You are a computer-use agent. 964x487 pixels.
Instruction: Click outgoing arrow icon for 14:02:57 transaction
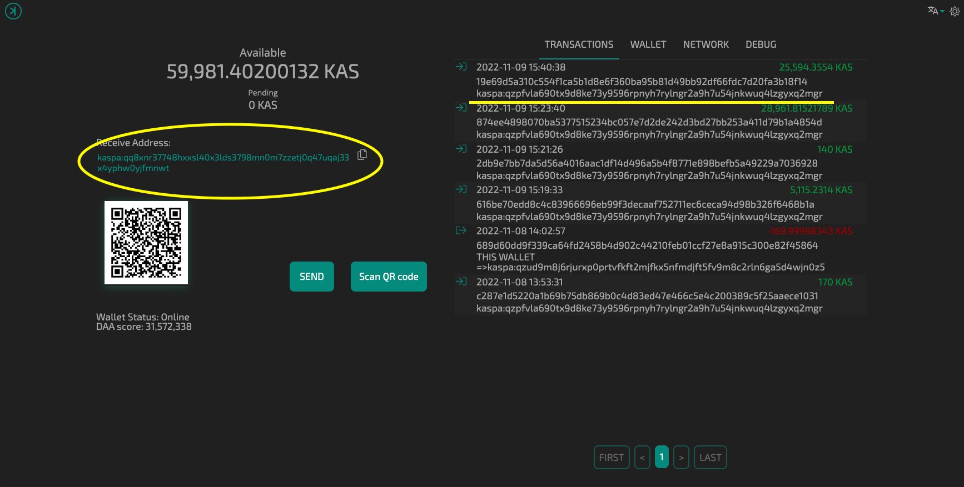pyautogui.click(x=461, y=230)
